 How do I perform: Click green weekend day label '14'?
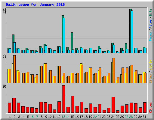[68, 117]
